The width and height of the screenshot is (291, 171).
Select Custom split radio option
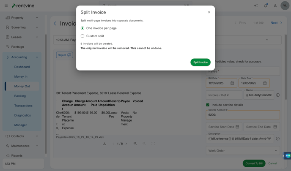(82, 36)
